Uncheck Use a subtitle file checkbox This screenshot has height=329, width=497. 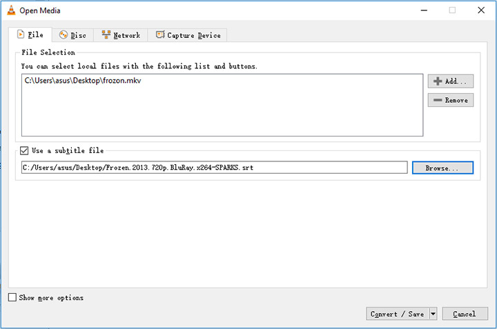pyautogui.click(x=25, y=150)
